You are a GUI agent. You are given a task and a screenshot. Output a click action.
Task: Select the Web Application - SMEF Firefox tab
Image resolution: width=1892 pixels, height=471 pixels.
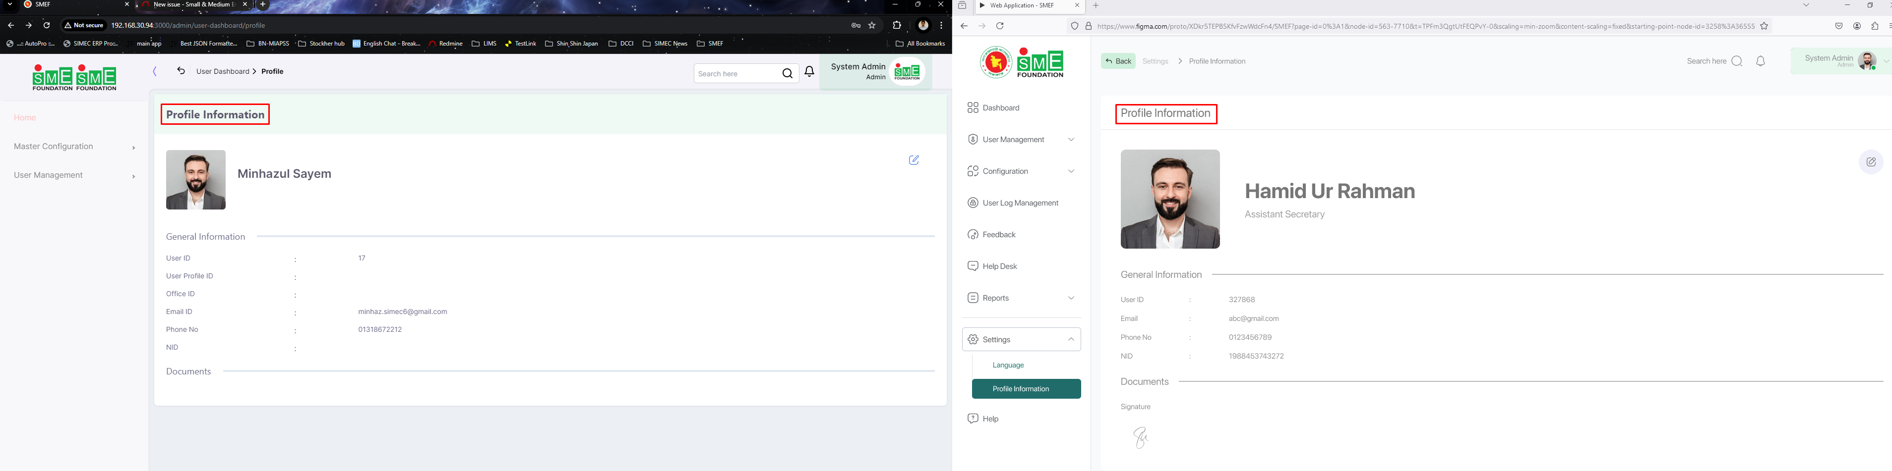[x=1029, y=6]
